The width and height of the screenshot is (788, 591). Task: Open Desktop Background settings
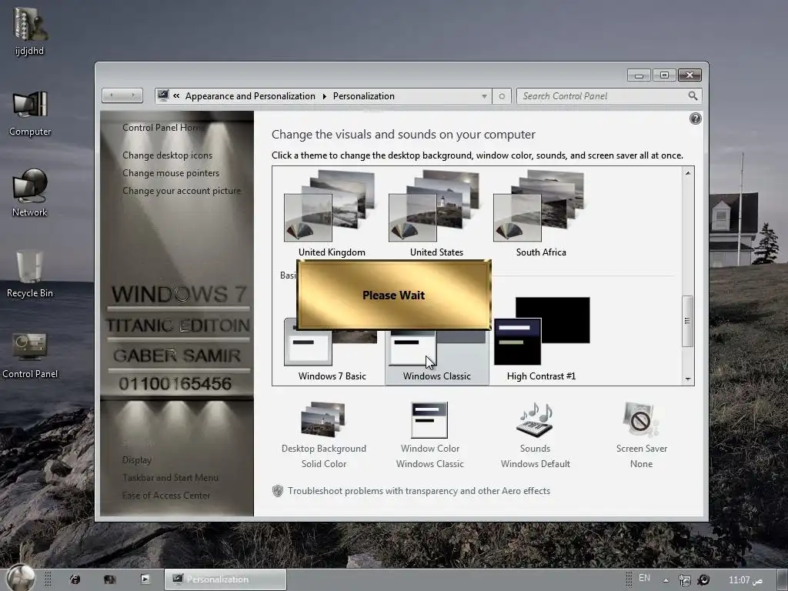click(324, 436)
